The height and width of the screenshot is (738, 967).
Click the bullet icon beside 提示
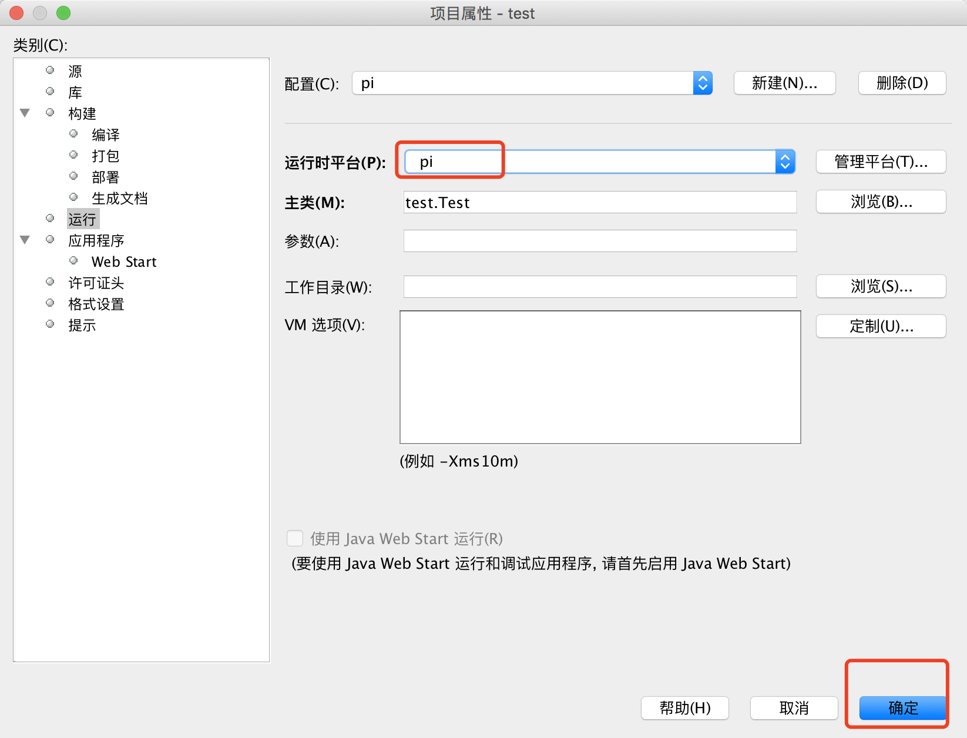50,324
